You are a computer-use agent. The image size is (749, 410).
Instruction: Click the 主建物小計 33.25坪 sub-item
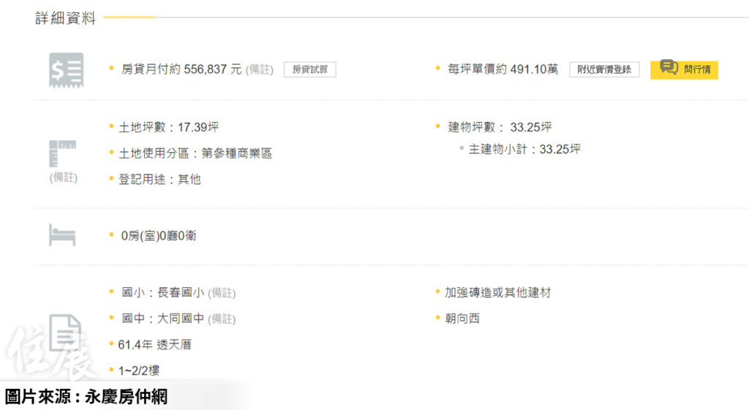[x=524, y=149]
